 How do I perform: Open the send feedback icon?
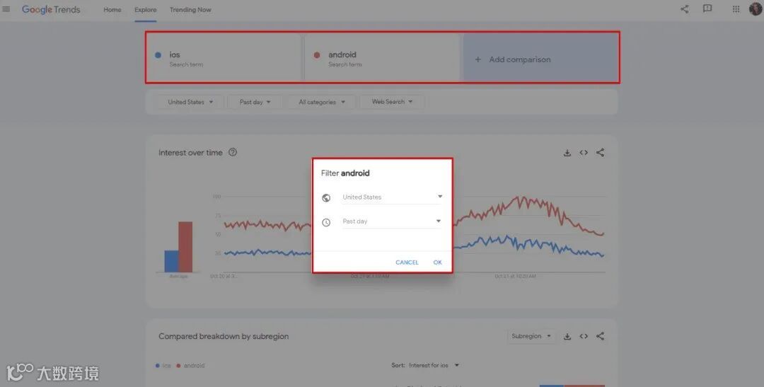[707, 8]
